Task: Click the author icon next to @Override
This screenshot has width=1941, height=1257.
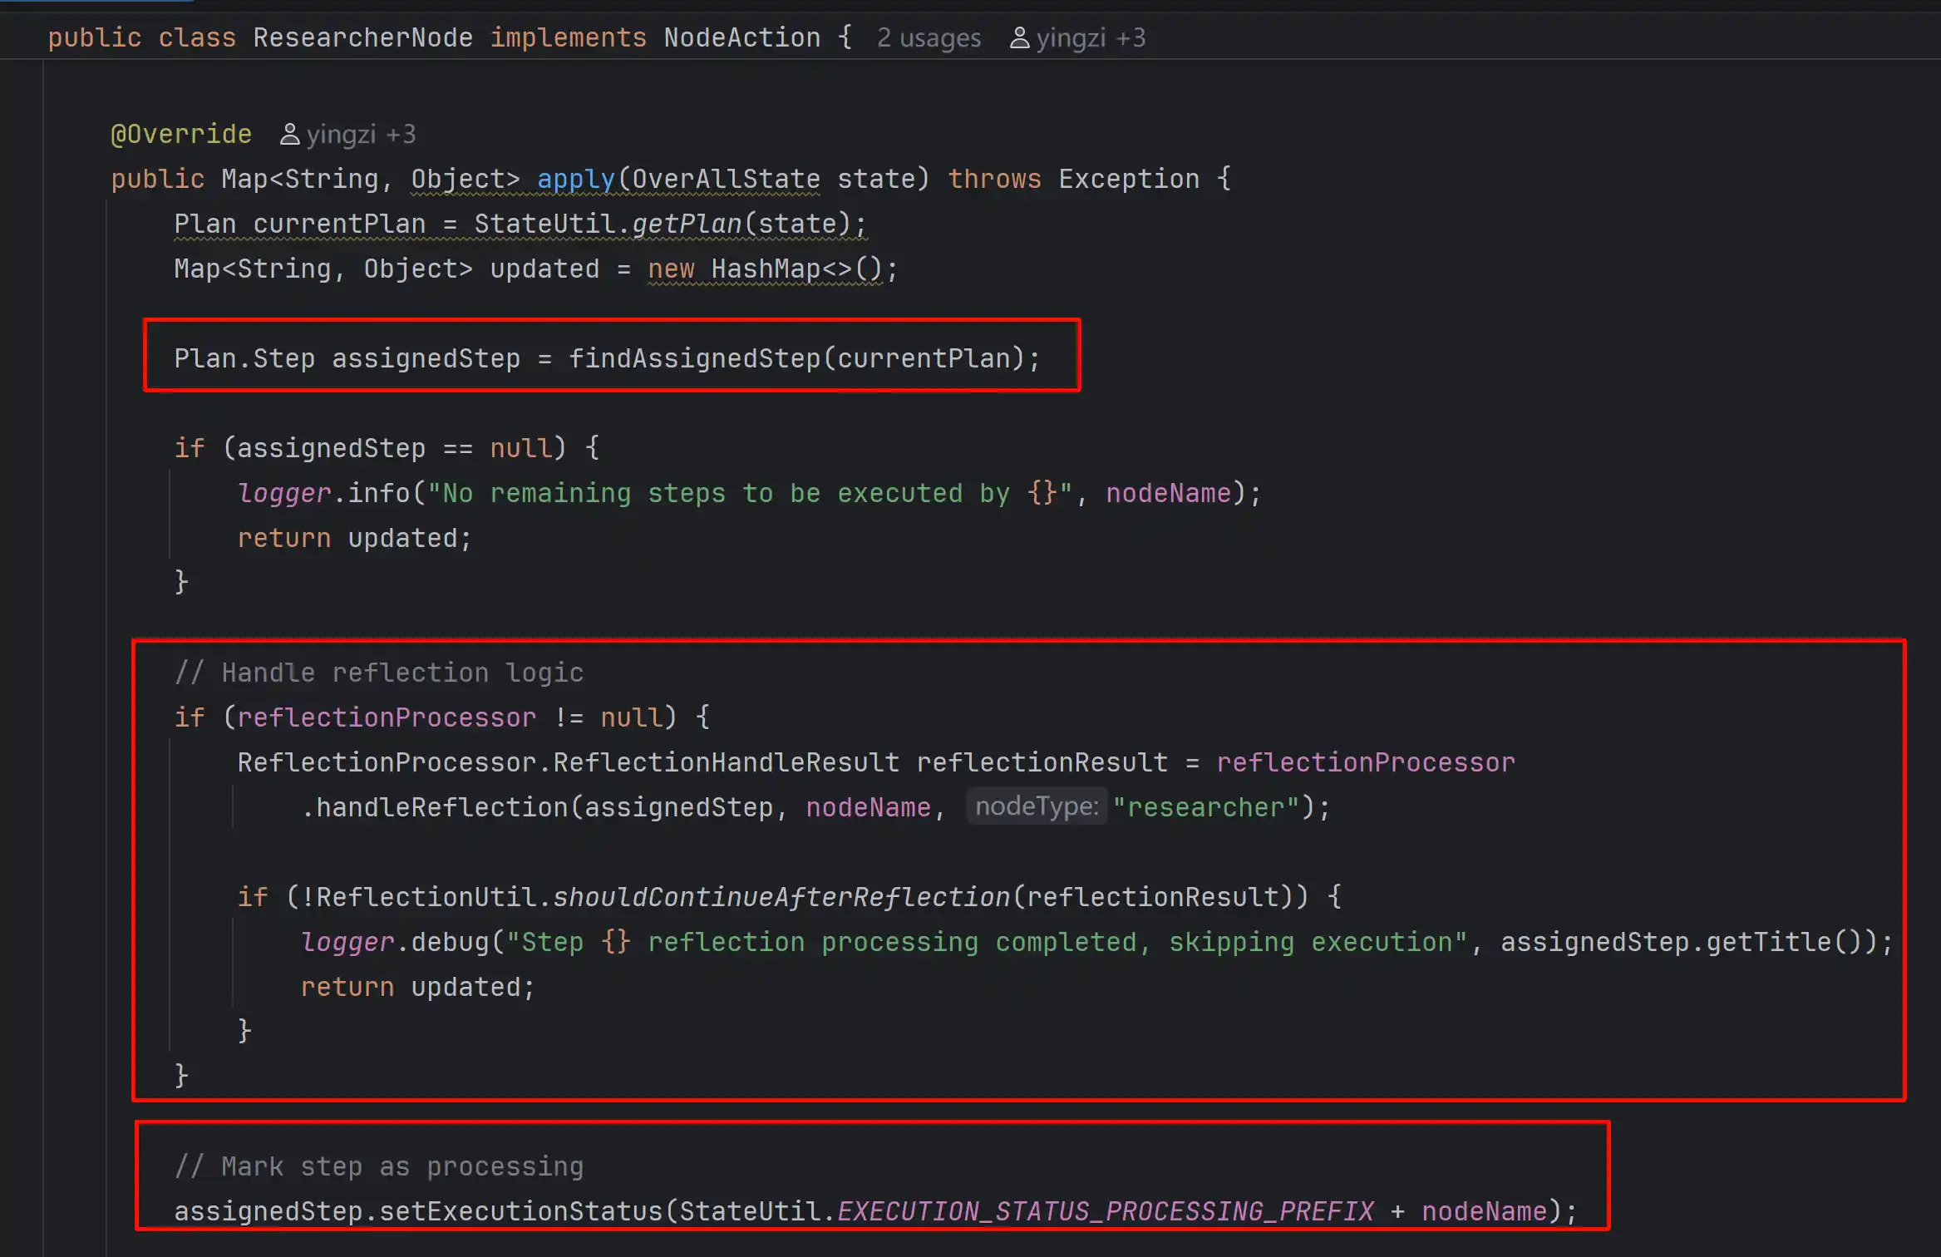Action: [x=289, y=135]
